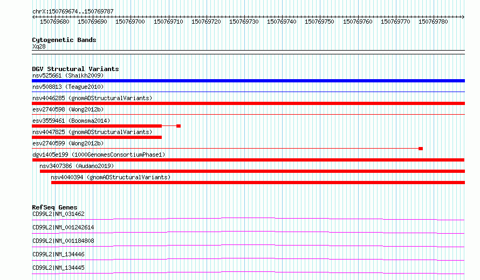Click the Xq28 cytogenetic band bar
The image size is (480, 280).
pyautogui.click(x=248, y=52)
